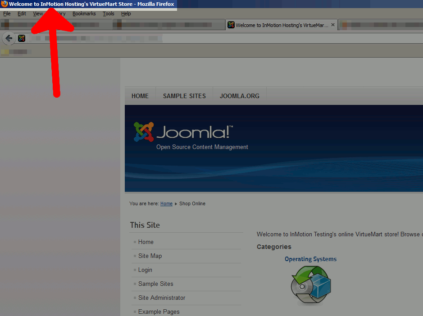Image resolution: width=423 pixels, height=316 pixels.
Task: Open the Site Map link
Action: tap(150, 256)
